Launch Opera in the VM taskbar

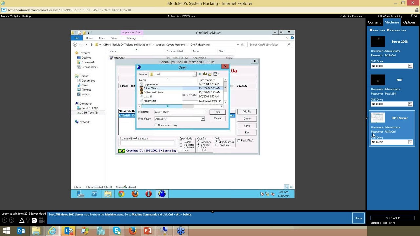148,194
